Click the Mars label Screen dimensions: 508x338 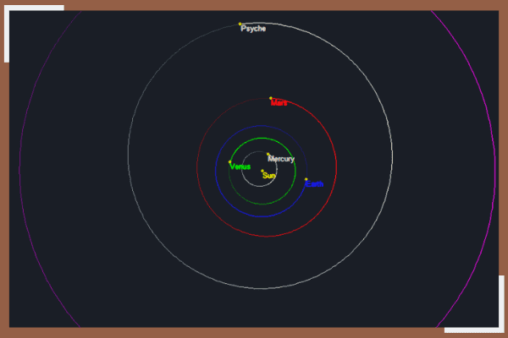(x=279, y=103)
